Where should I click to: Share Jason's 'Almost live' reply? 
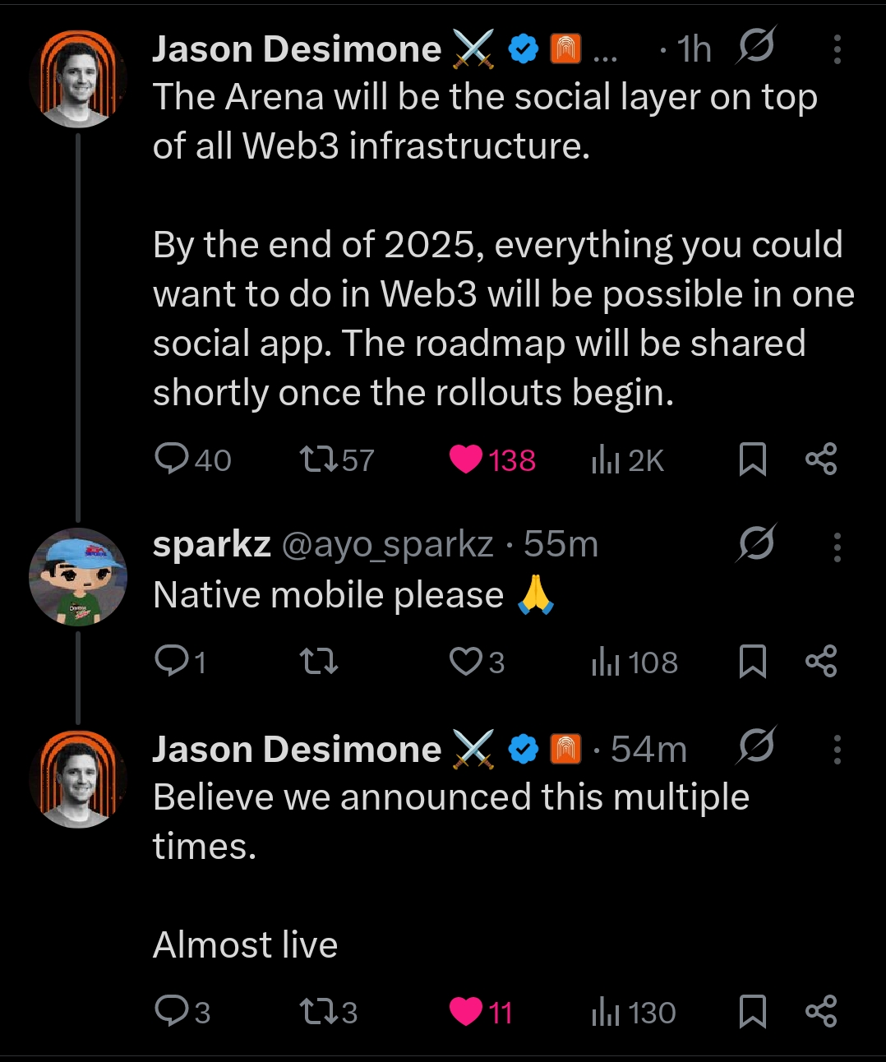[x=820, y=1011]
